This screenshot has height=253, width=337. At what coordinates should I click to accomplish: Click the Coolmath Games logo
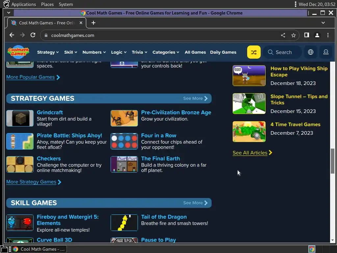click(x=18, y=52)
